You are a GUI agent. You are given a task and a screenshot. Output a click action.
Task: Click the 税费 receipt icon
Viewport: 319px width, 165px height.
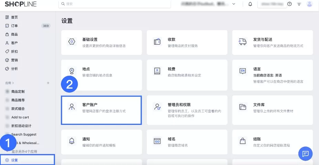tap(157, 71)
